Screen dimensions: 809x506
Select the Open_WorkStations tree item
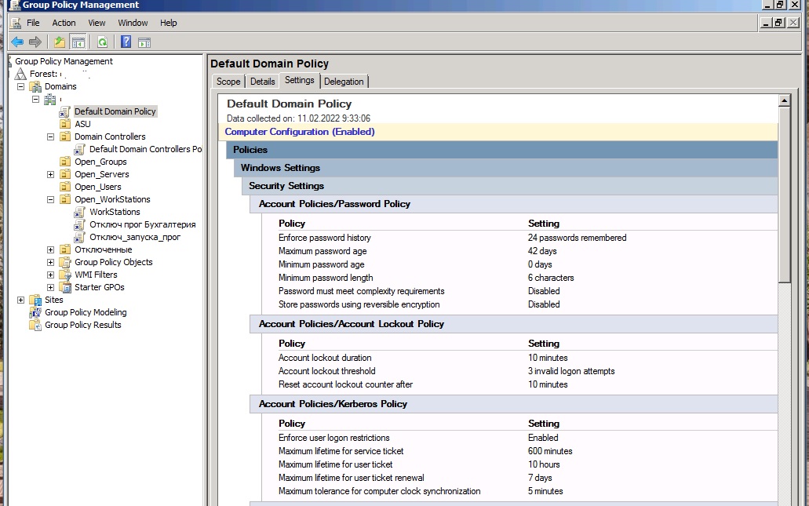pos(112,199)
